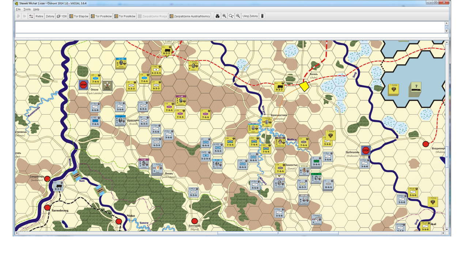Click the greyed Zaopatrzenie Rosja button
468x263 pixels.
click(152, 16)
